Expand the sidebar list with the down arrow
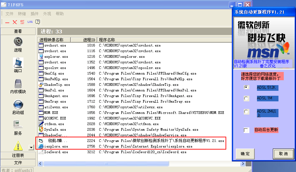This screenshot has width=296, height=172. pos(31,147)
